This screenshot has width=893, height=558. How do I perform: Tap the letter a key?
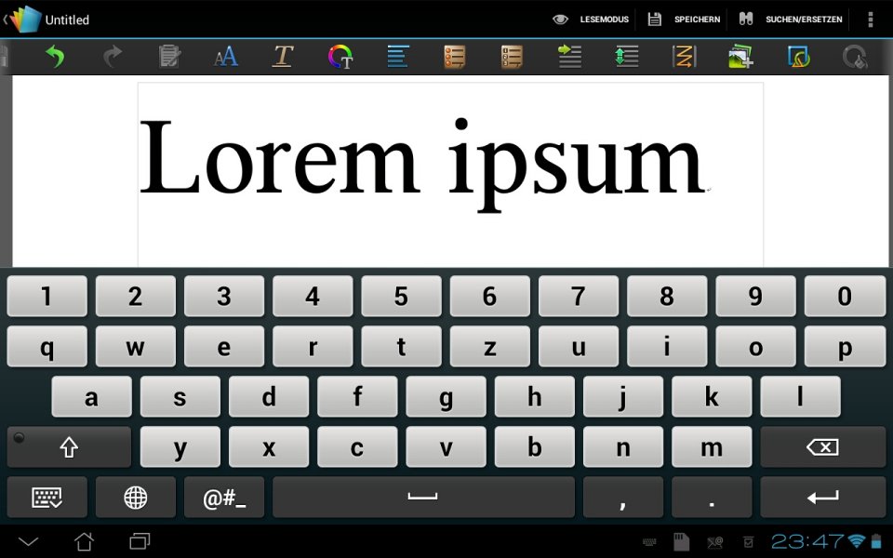point(91,396)
